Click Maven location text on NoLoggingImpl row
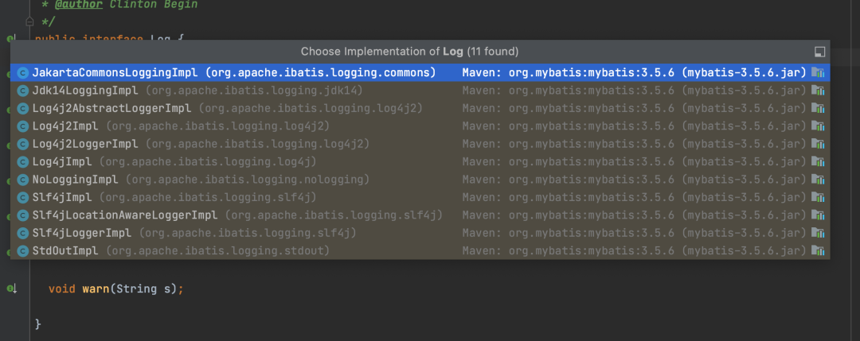Image resolution: width=860 pixels, height=341 pixels. coord(635,180)
